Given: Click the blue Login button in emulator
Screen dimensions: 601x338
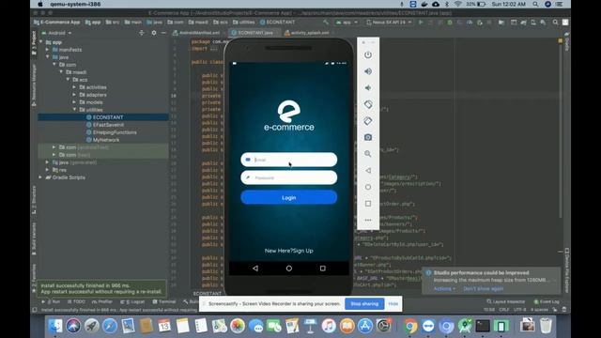Looking at the screenshot, I should click(289, 197).
